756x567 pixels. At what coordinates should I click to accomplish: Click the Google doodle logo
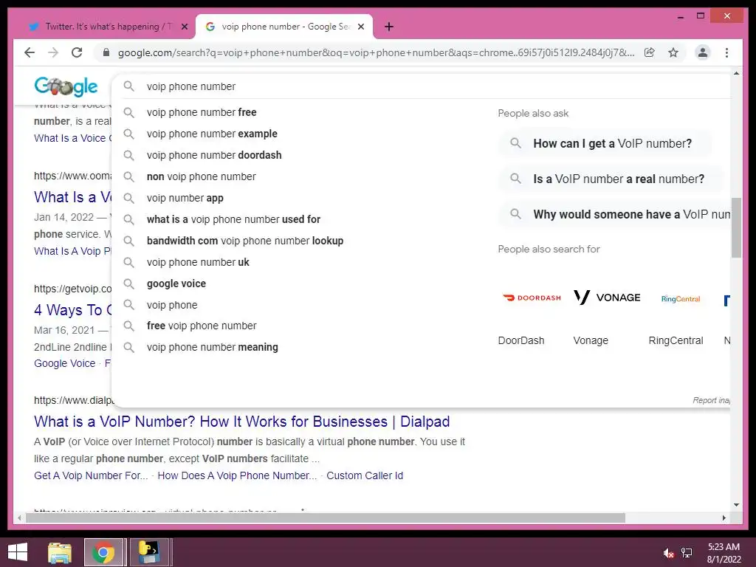(66, 87)
